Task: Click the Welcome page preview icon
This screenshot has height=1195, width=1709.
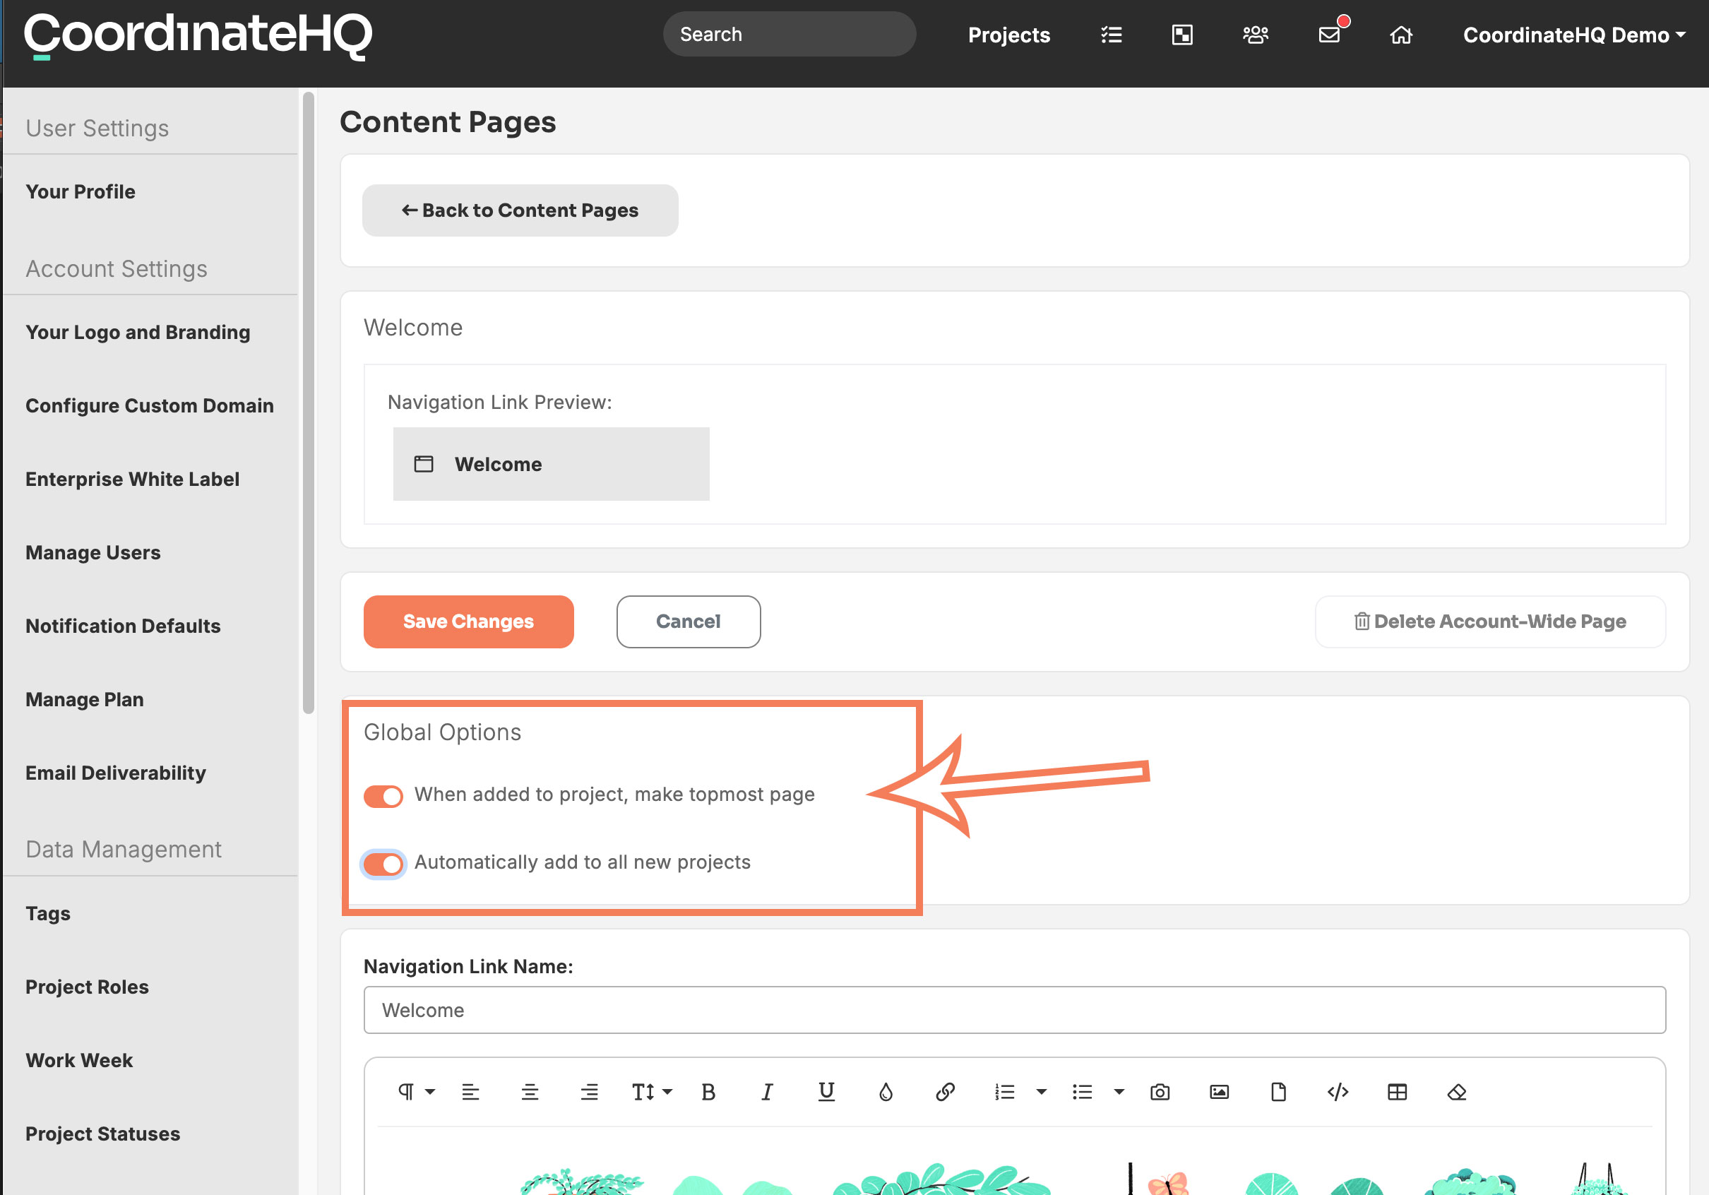Action: pyautogui.click(x=424, y=464)
